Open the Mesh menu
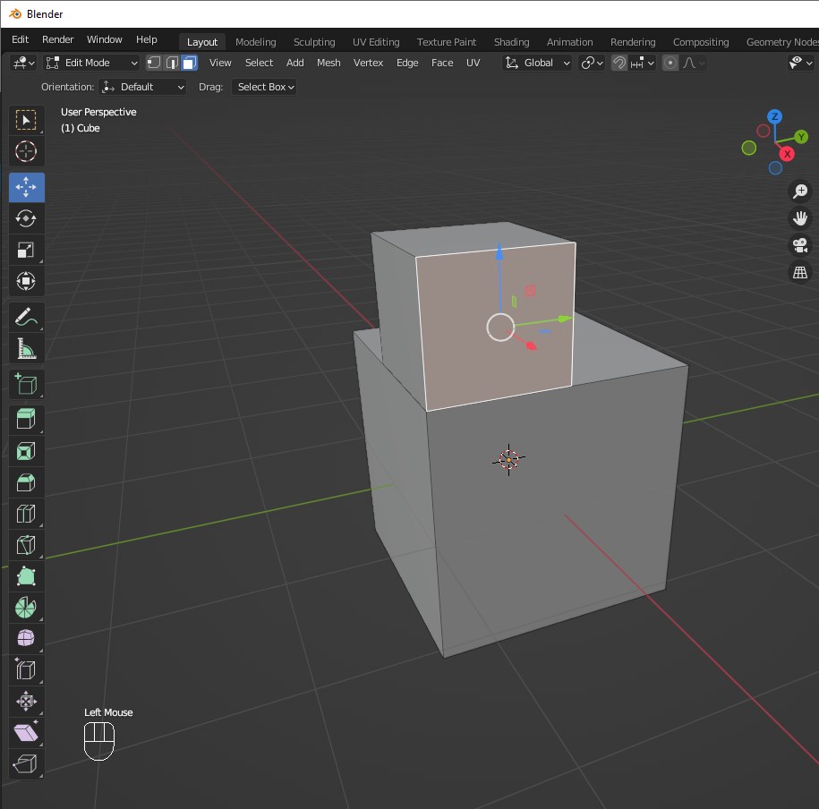 click(328, 63)
